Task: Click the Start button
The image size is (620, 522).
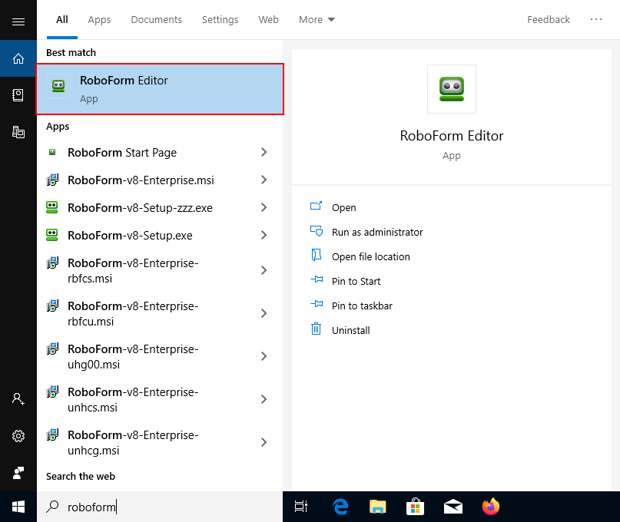Action: pyautogui.click(x=18, y=507)
